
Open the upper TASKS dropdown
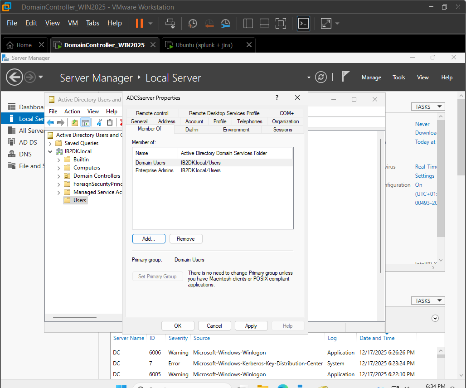pos(428,107)
